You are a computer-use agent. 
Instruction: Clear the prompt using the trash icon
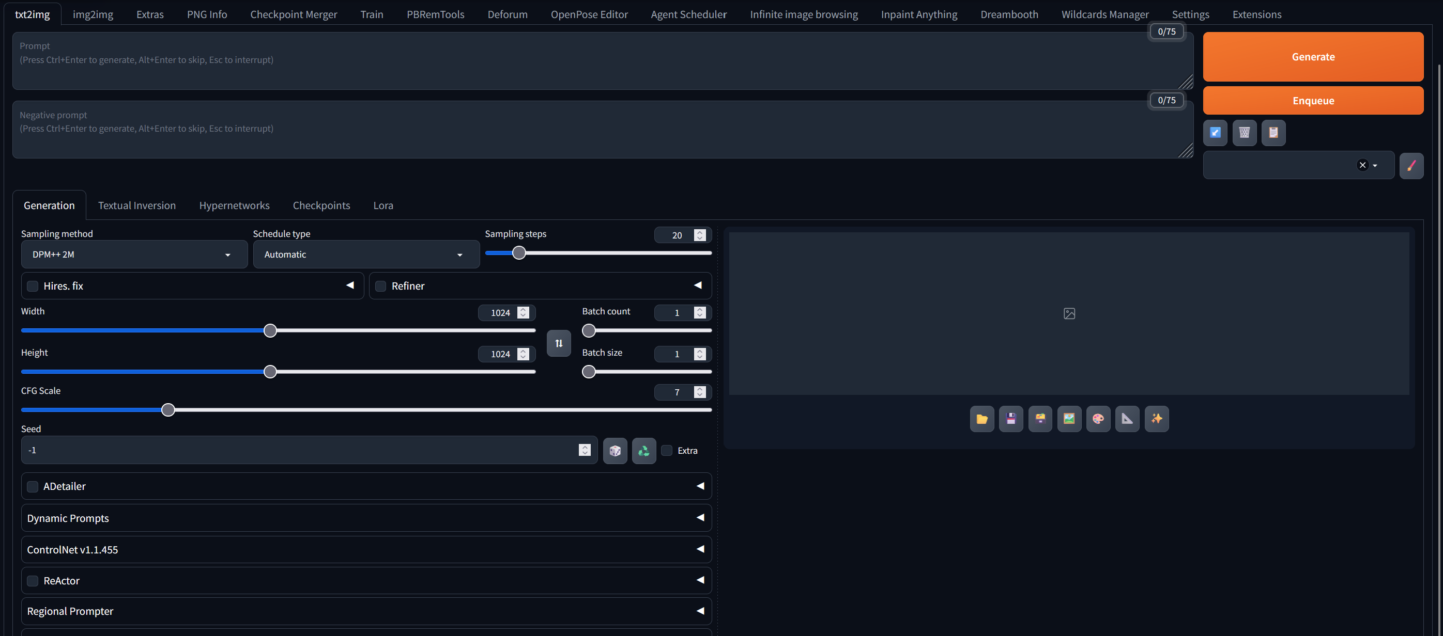1244,133
